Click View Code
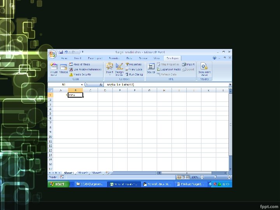The width and height of the screenshot is (280, 210). tap(134, 69)
